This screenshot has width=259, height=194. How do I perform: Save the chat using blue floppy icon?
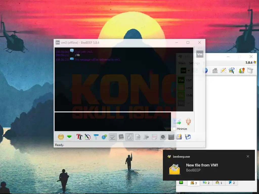click(188, 137)
